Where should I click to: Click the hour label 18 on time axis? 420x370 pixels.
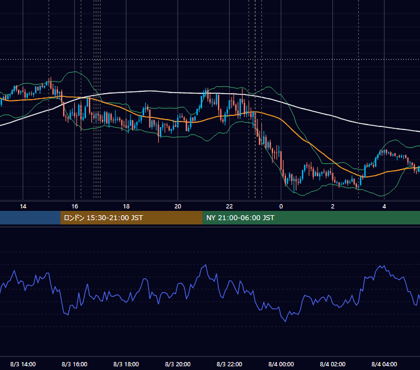coord(126,207)
